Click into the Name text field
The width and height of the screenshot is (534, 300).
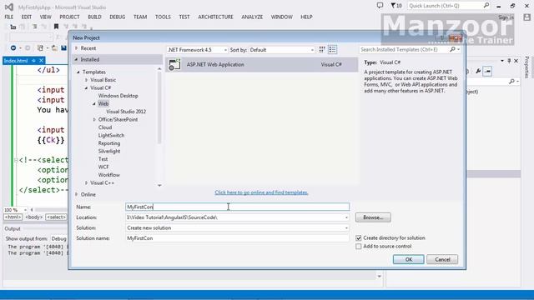(237, 207)
